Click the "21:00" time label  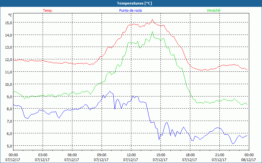pyautogui.click(x=219, y=155)
